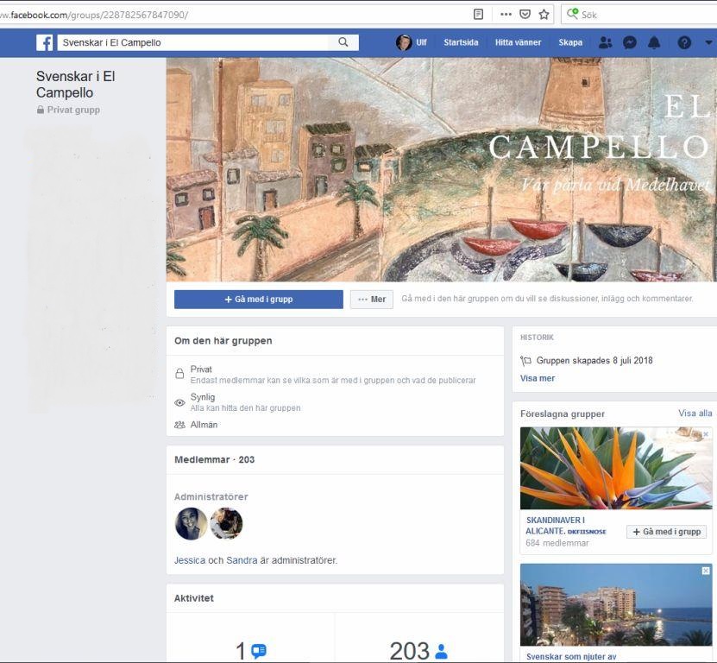Click the Administratörer label
The height and width of the screenshot is (663, 717).
(211, 496)
